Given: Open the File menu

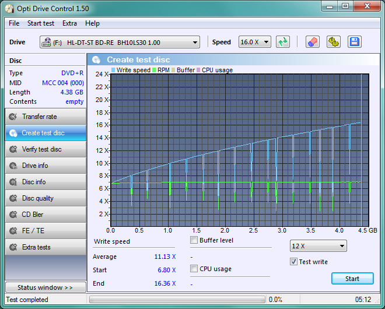Looking at the screenshot, I should pyautogui.click(x=14, y=23).
